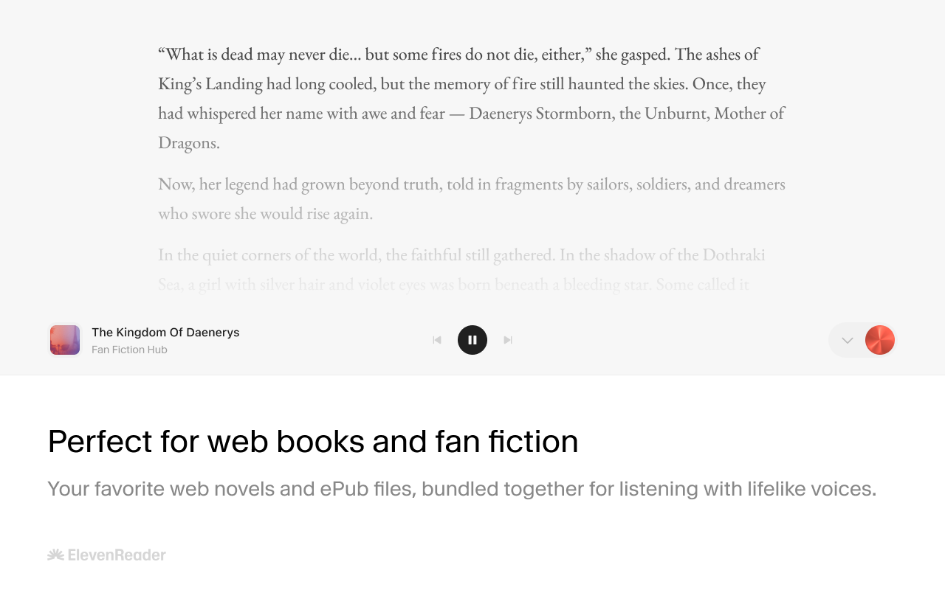
Task: Click the title The Kingdom Of Daenerys
Action: click(165, 333)
